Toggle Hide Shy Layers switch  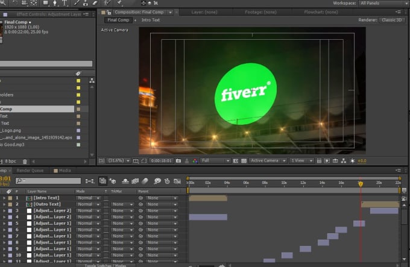[125, 181]
